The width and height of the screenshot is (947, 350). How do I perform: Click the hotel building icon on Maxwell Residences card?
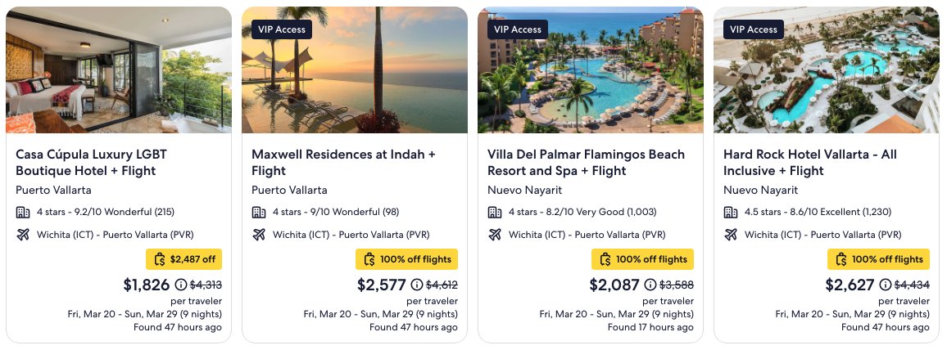click(259, 212)
